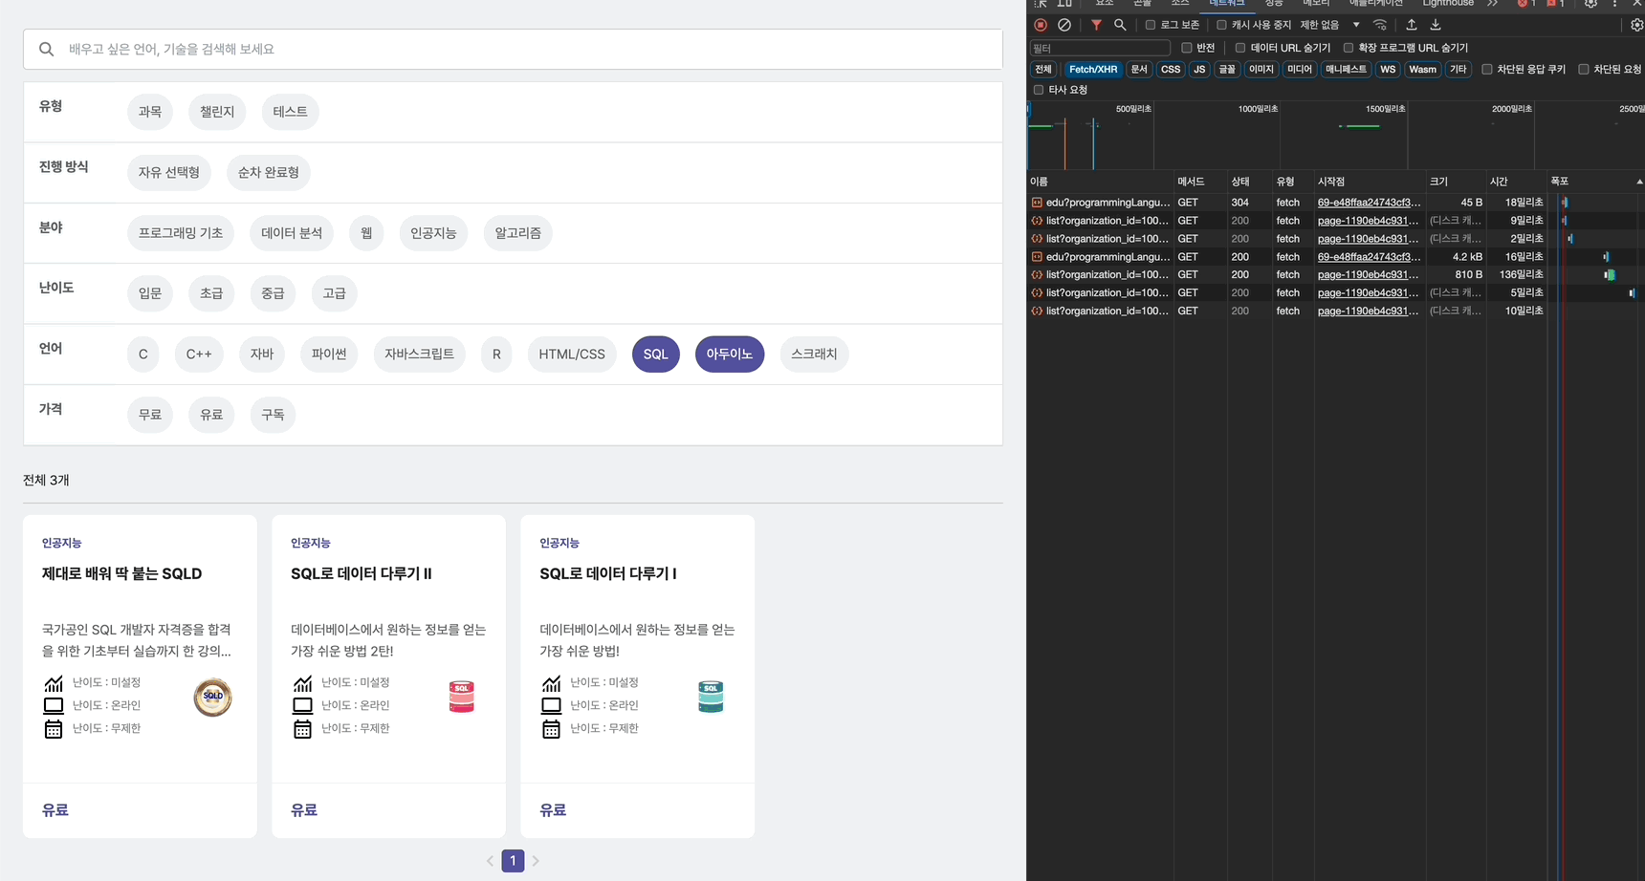1645x881 pixels.
Task: Sort requests by 메서드 column header
Action: [1200, 182]
